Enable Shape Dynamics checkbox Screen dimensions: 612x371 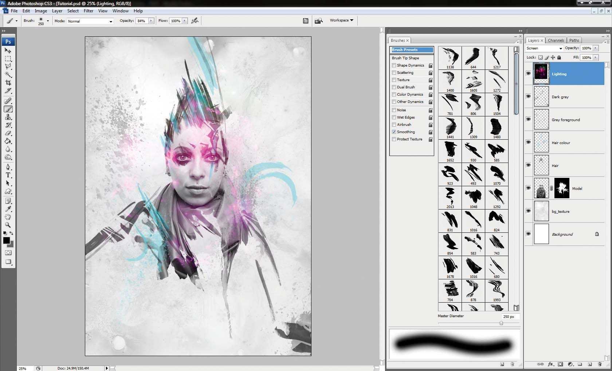(394, 65)
